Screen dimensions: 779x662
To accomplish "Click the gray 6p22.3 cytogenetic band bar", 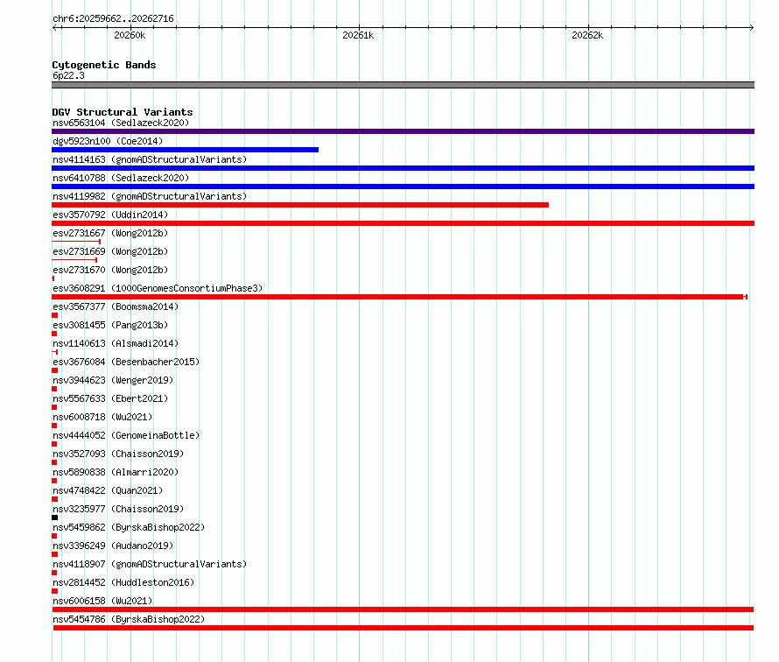I will (x=403, y=85).
